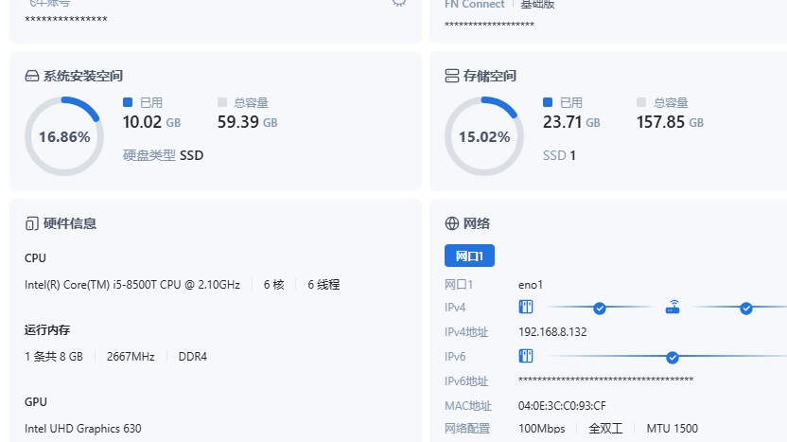The width and height of the screenshot is (787, 442).
Task: Click the router icon in the IPv4 row
Action: click(x=673, y=307)
